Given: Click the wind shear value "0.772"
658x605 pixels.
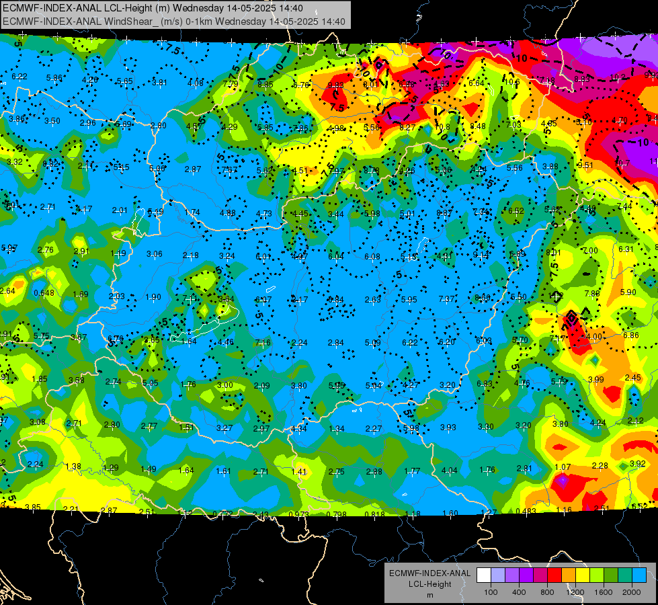Looking at the screenshot, I should click(223, 514).
